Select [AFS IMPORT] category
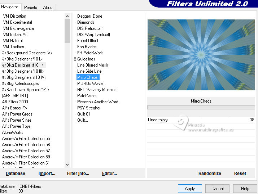Viewport: 258px width, 194px height. pos(15,96)
